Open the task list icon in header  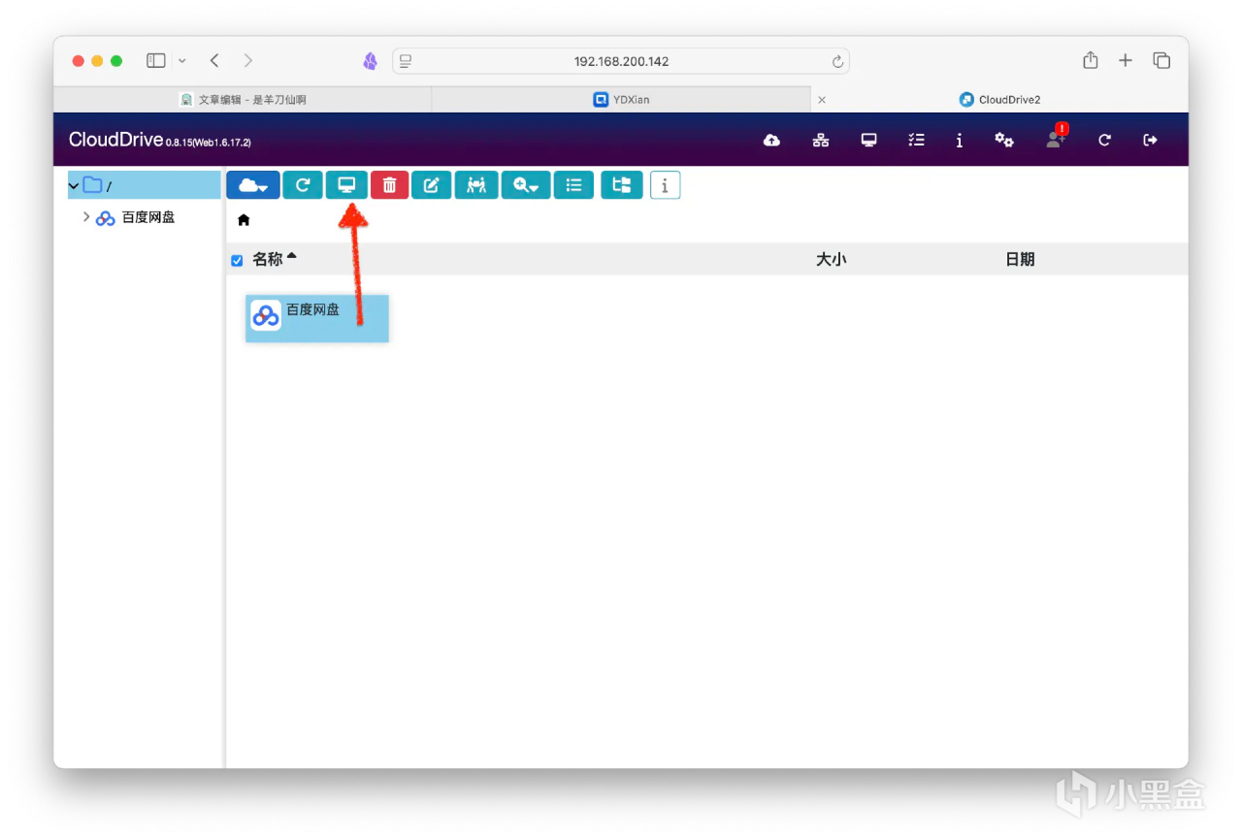(916, 140)
